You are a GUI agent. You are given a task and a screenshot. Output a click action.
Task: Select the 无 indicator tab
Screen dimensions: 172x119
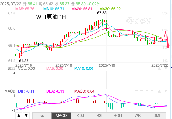click(x=42, y=116)
